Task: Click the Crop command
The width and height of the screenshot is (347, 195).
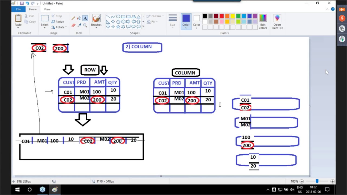Action: [x=56, y=16]
